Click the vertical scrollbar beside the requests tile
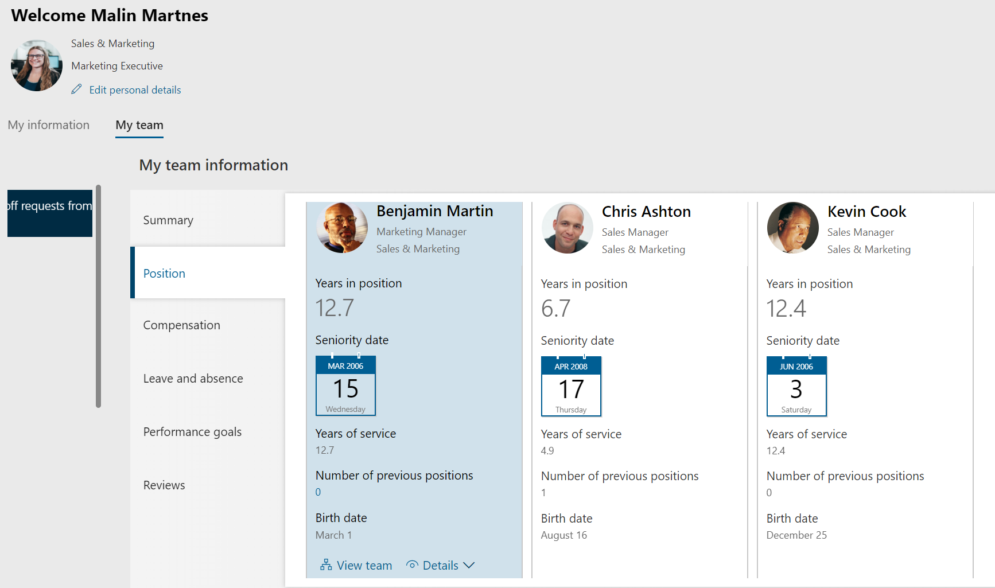The height and width of the screenshot is (588, 995). 99,296
